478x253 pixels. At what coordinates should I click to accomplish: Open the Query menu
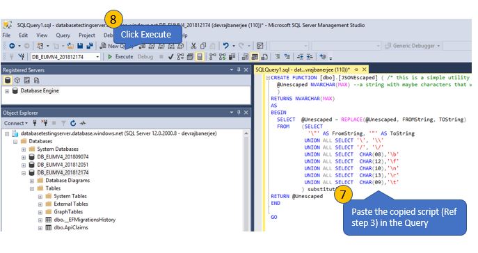(63, 35)
